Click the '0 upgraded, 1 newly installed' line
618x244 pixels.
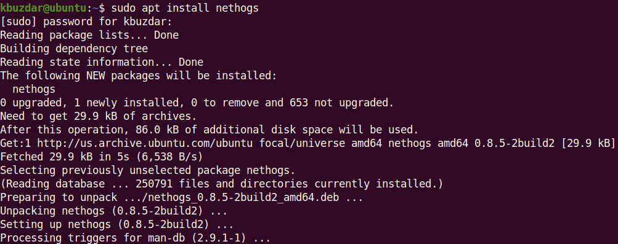(197, 103)
